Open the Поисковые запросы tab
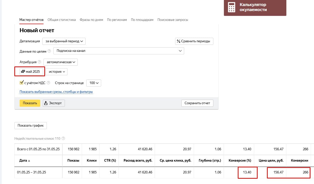The image size is (314, 184). [x=173, y=20]
